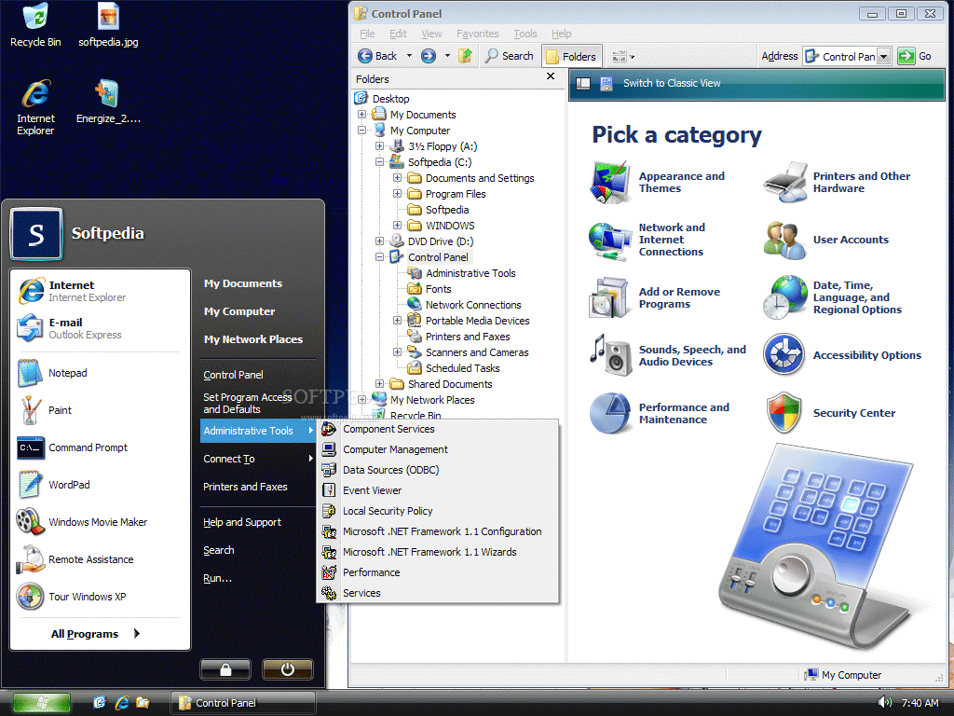Image resolution: width=954 pixels, height=716 pixels.
Task: Click the Lock button in Start menu
Action: [225, 669]
